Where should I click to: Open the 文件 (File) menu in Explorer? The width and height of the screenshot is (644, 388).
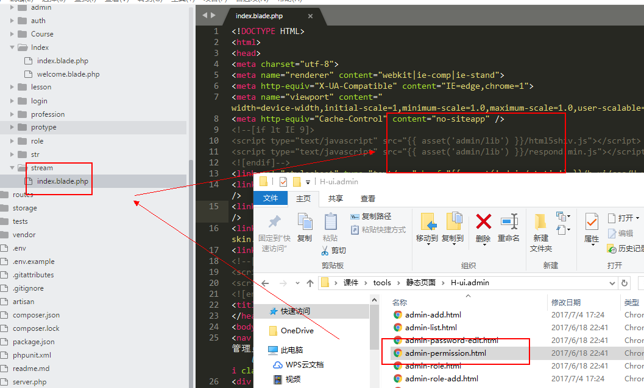click(271, 198)
